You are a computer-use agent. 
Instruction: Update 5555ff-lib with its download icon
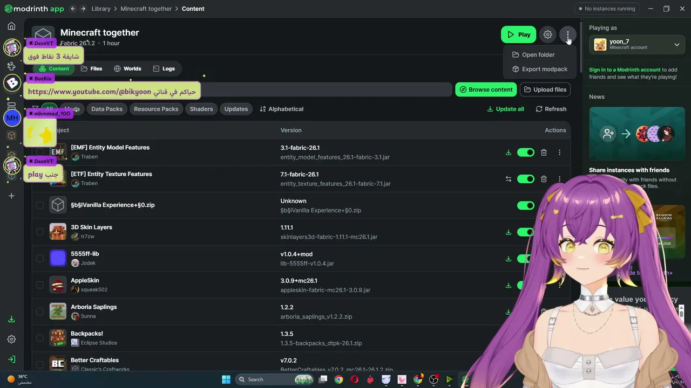tap(508, 259)
